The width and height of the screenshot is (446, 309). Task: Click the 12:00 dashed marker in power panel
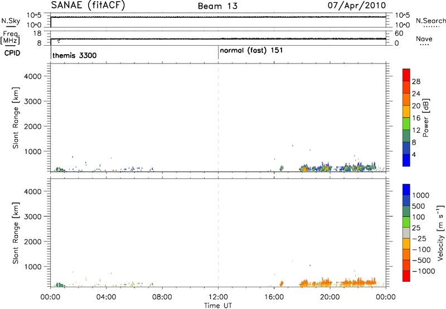click(218, 118)
